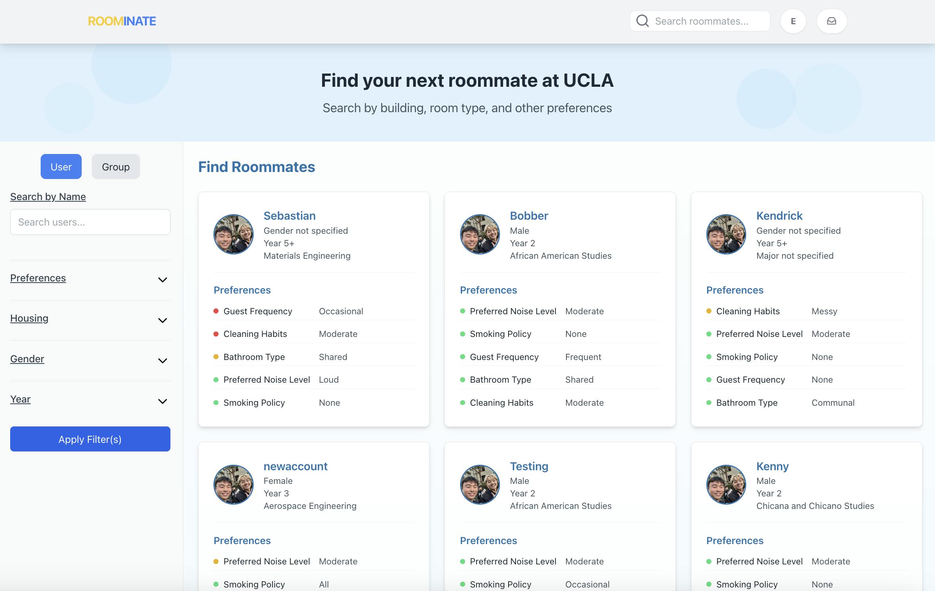Viewport: 935px width, 591px height.
Task: Click Bobber's 'Frequent' guest frequency value
Action: pos(583,357)
